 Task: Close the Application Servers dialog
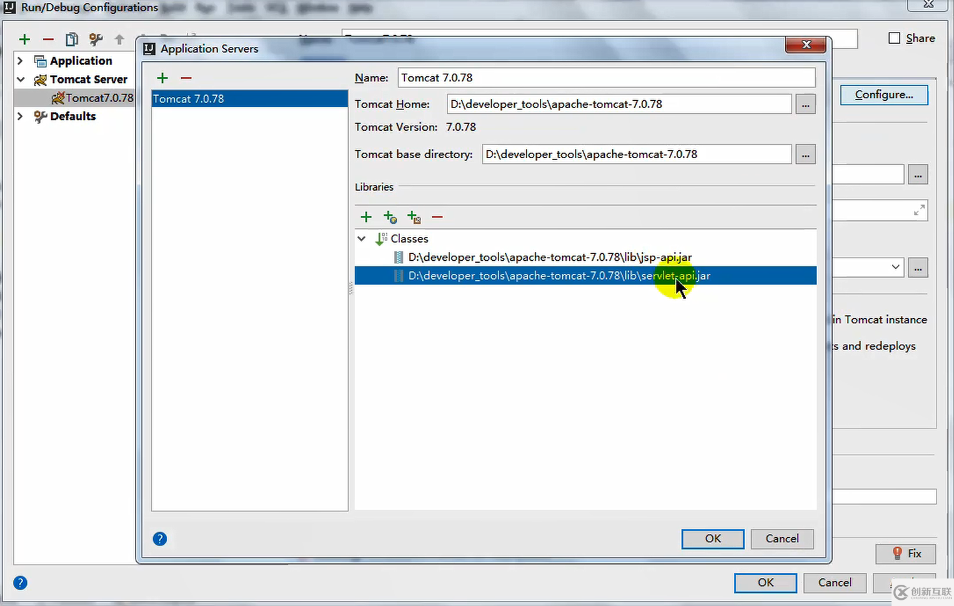[x=806, y=45]
